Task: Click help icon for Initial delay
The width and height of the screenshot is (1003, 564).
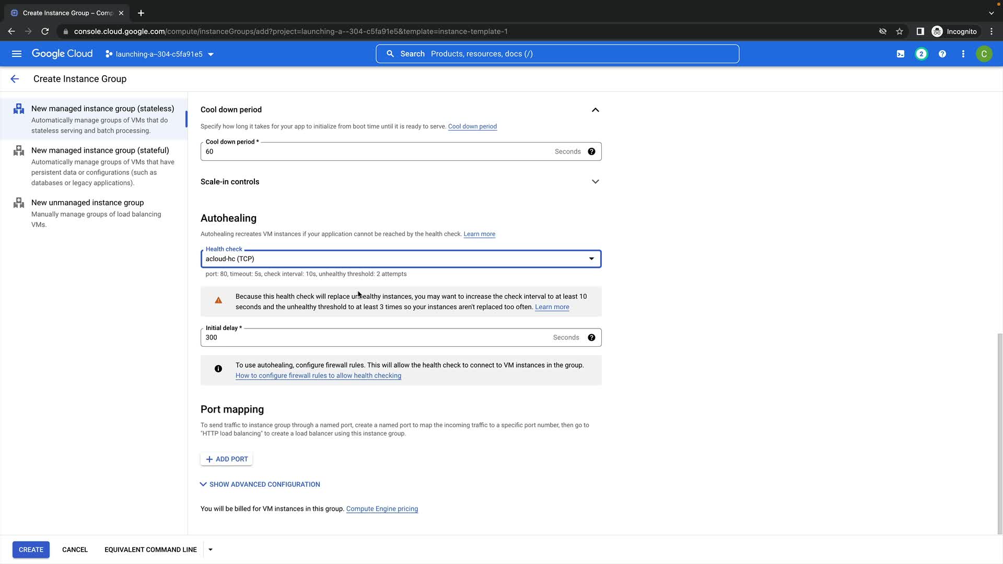Action: coord(591,337)
